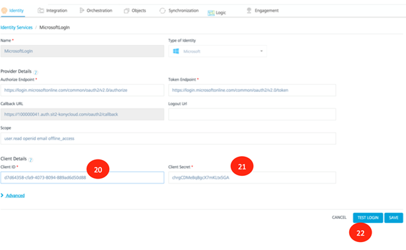Open Client Details help icon
The width and height of the screenshot is (406, 250).
(x=30, y=160)
